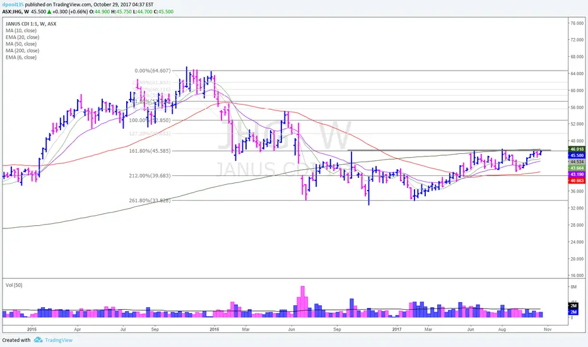Click the 24.000 price axis label

tap(577, 242)
